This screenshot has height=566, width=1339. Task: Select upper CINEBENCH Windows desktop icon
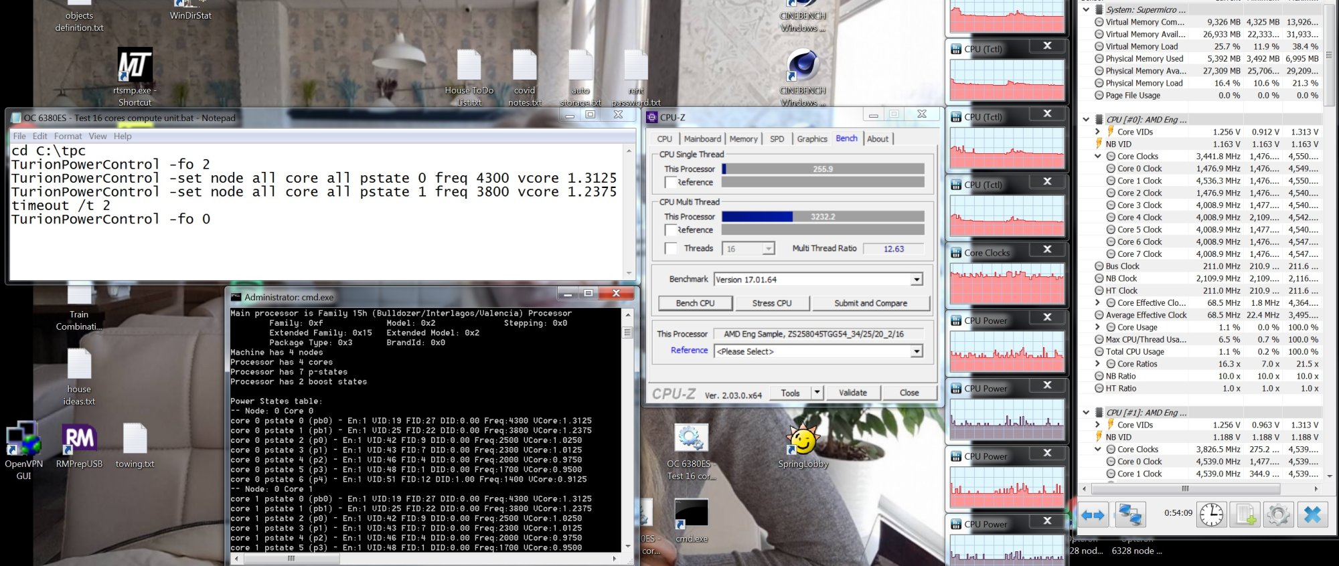[803, 17]
